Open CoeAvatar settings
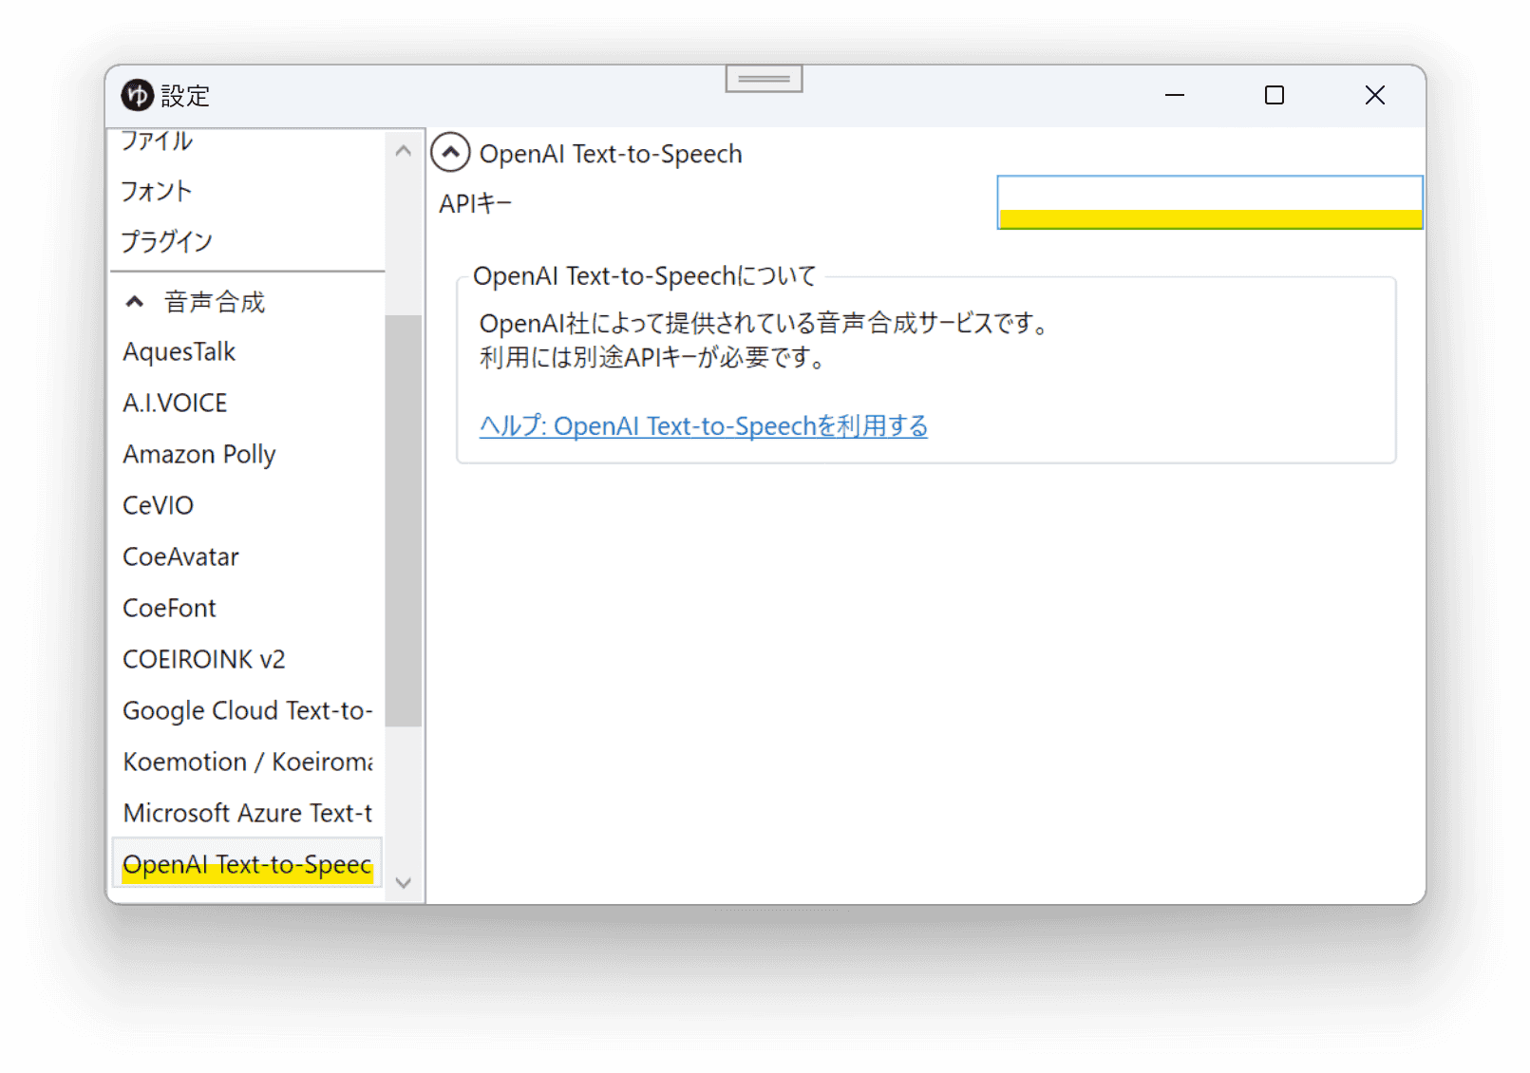The height and width of the screenshot is (1073, 1530). (180, 556)
